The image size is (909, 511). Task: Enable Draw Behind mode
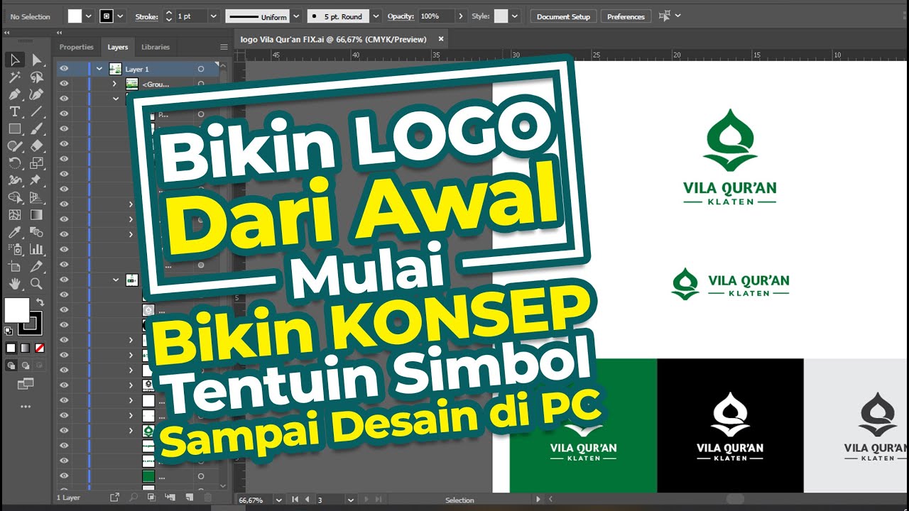(x=26, y=366)
